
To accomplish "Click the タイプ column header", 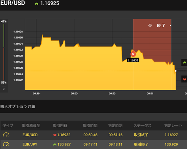I will (x=8, y=125).
